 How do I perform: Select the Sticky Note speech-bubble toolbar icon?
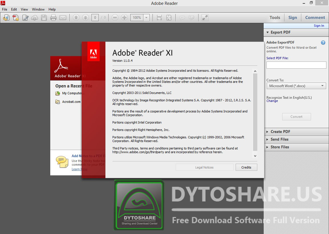[x=182, y=18]
